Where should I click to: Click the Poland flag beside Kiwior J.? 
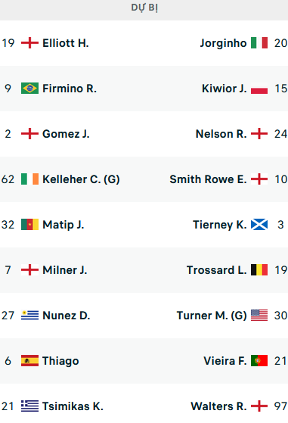coord(259,89)
